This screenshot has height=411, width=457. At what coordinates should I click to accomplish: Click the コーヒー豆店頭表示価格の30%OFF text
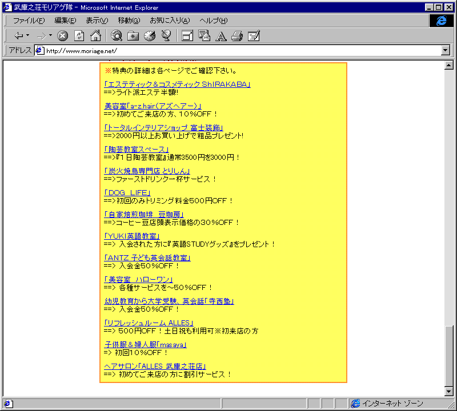[178, 223]
